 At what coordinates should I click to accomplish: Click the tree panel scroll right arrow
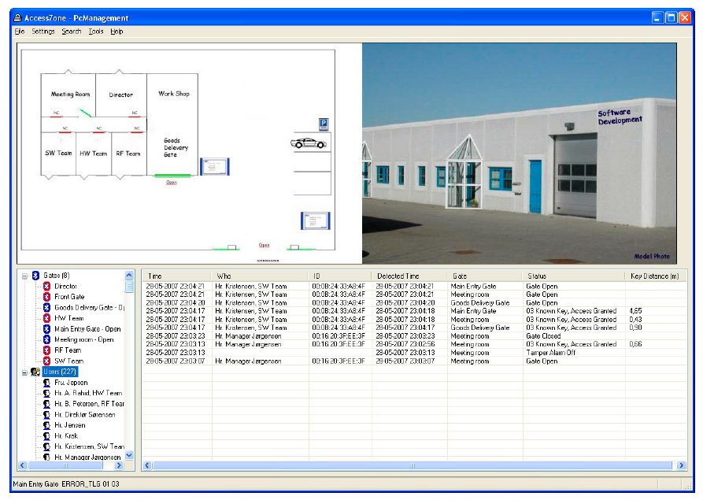tap(119, 465)
